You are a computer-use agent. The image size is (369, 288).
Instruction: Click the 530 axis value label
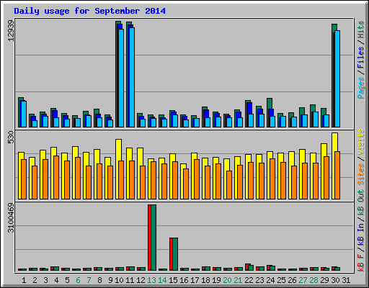click(x=11, y=137)
